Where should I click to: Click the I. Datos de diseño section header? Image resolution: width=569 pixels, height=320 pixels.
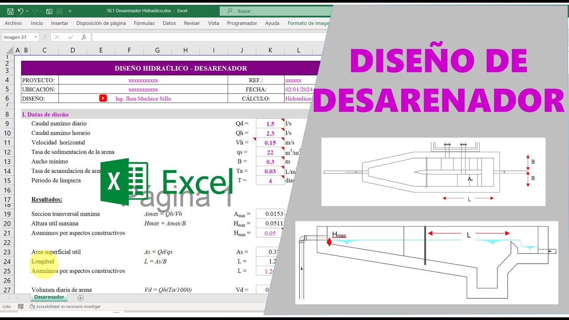pyautogui.click(x=45, y=114)
